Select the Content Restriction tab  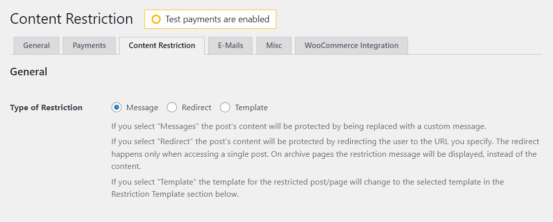point(162,46)
